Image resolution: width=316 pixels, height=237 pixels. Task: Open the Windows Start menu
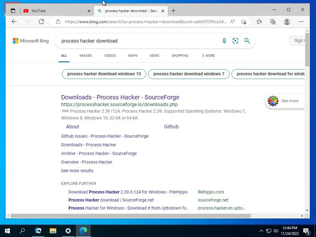tap(7, 231)
